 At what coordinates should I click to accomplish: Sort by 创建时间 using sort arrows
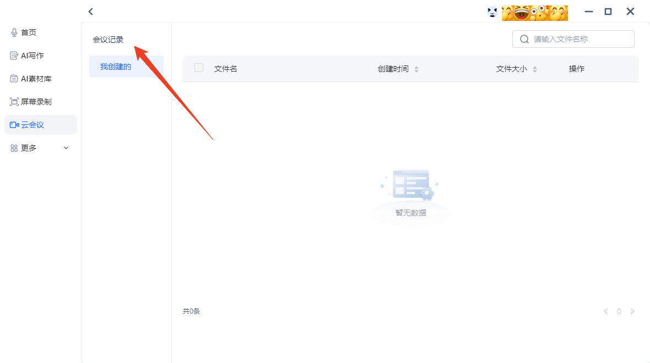[416, 69]
